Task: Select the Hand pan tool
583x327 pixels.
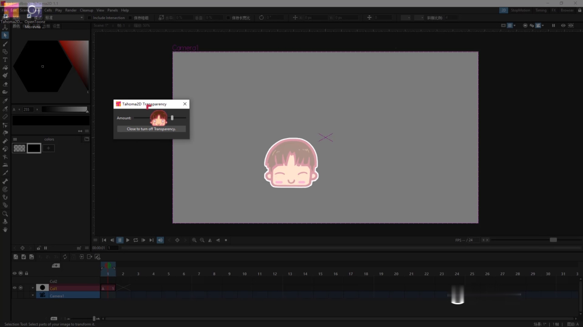Action: click(5, 230)
